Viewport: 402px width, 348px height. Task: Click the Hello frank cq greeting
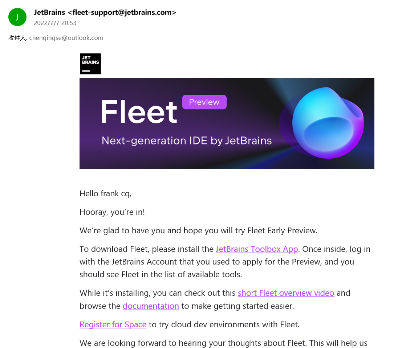[x=105, y=193]
